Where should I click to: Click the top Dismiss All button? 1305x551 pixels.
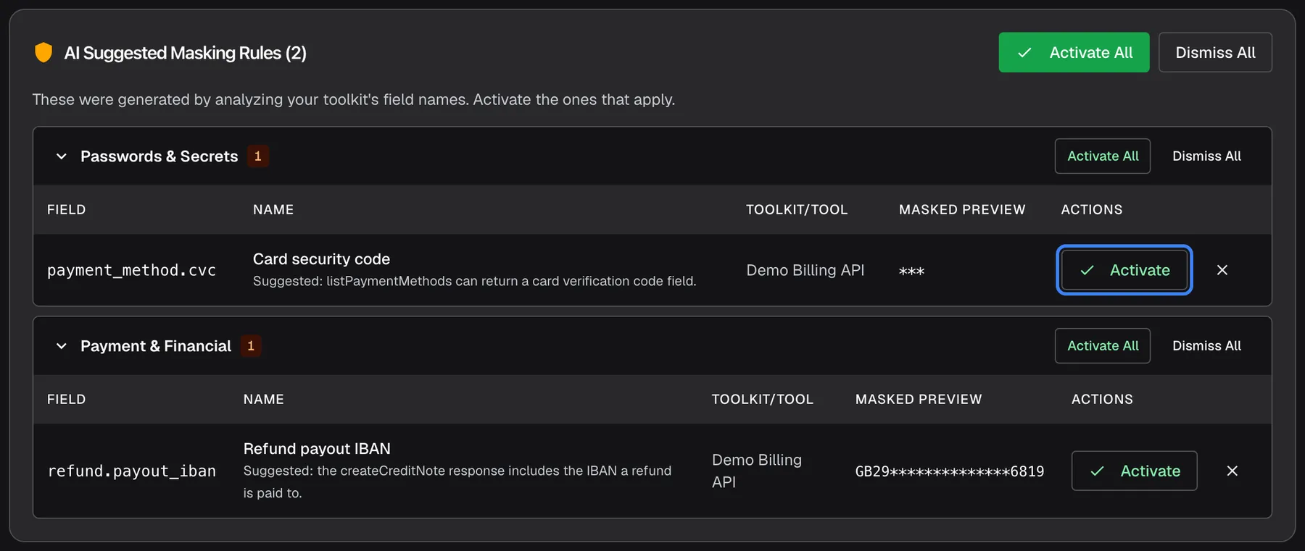point(1215,52)
